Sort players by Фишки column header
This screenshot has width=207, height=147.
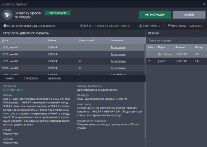pos(180,47)
